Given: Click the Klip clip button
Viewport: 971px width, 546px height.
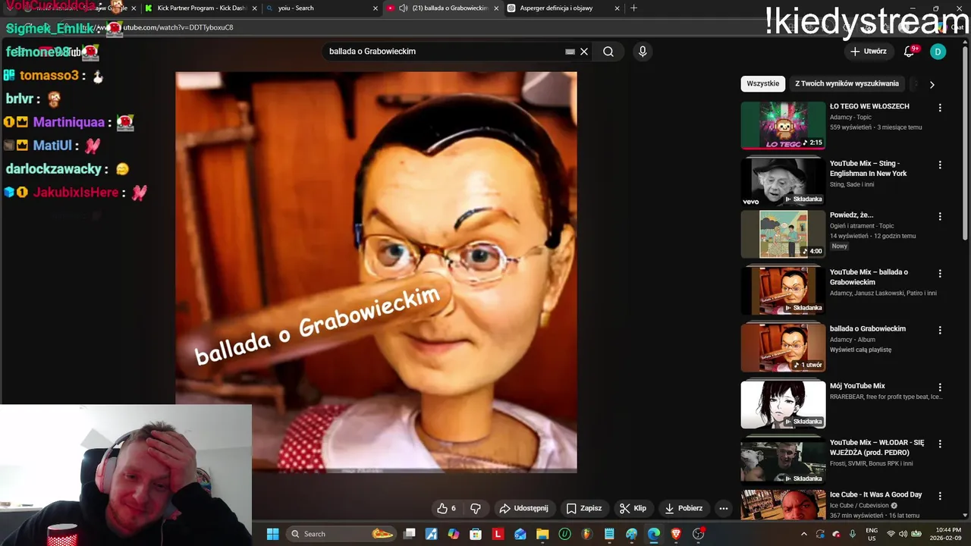Looking at the screenshot, I should click(633, 508).
